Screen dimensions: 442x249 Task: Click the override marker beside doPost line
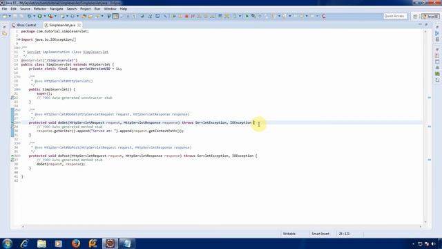point(12,156)
